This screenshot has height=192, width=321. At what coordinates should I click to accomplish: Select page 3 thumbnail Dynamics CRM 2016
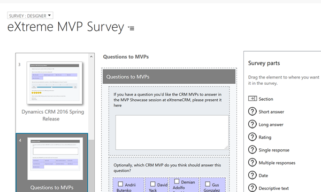point(55,83)
